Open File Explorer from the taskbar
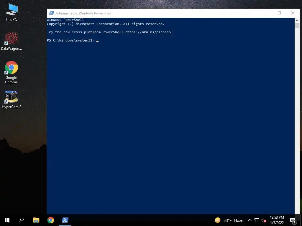 (x=36, y=220)
